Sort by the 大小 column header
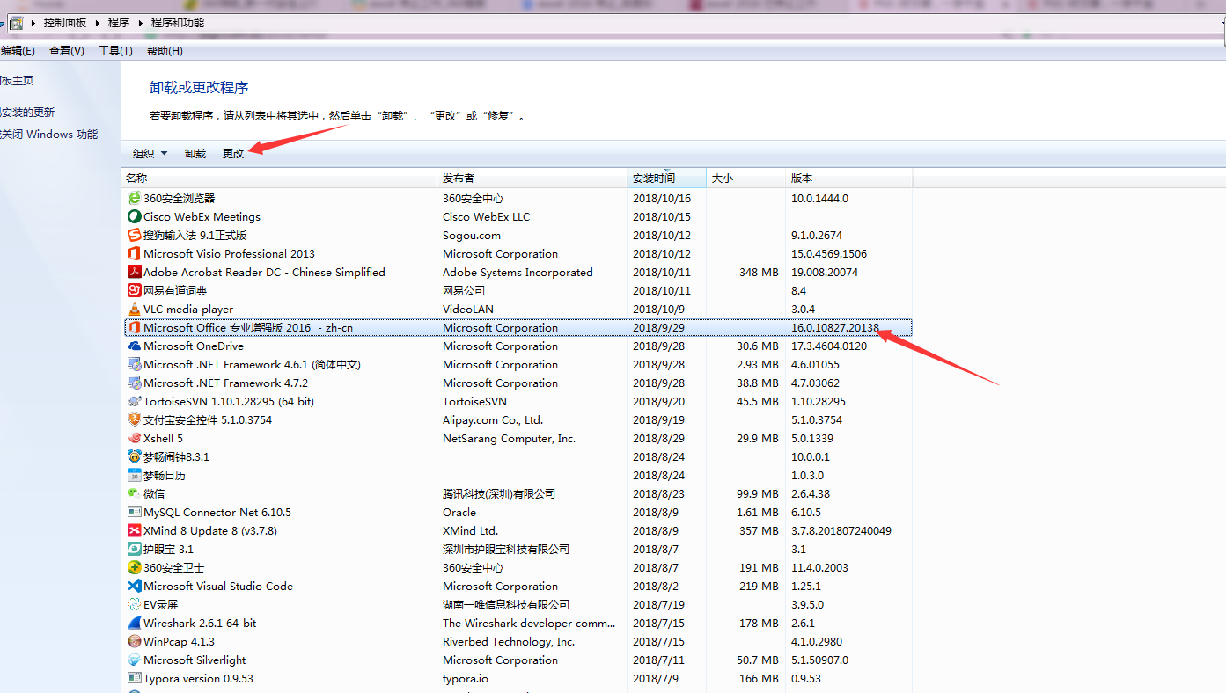This screenshot has width=1226, height=693. (x=746, y=178)
